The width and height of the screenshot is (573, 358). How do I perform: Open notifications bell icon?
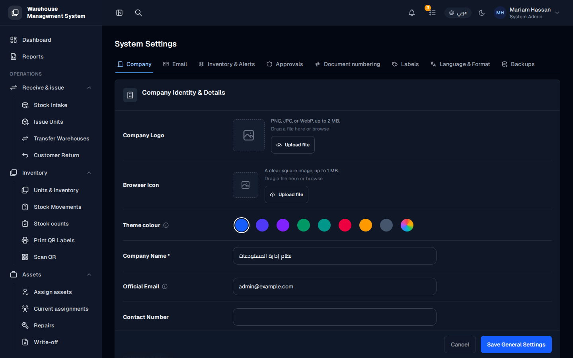click(412, 13)
